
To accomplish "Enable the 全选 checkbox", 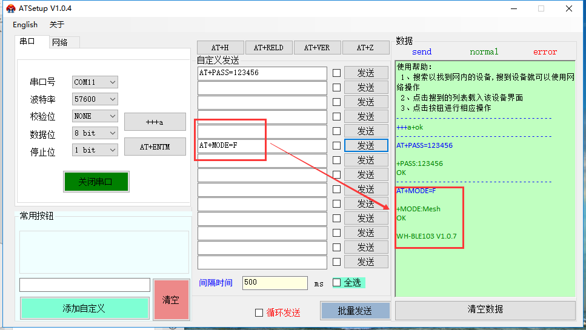I will pos(337,283).
